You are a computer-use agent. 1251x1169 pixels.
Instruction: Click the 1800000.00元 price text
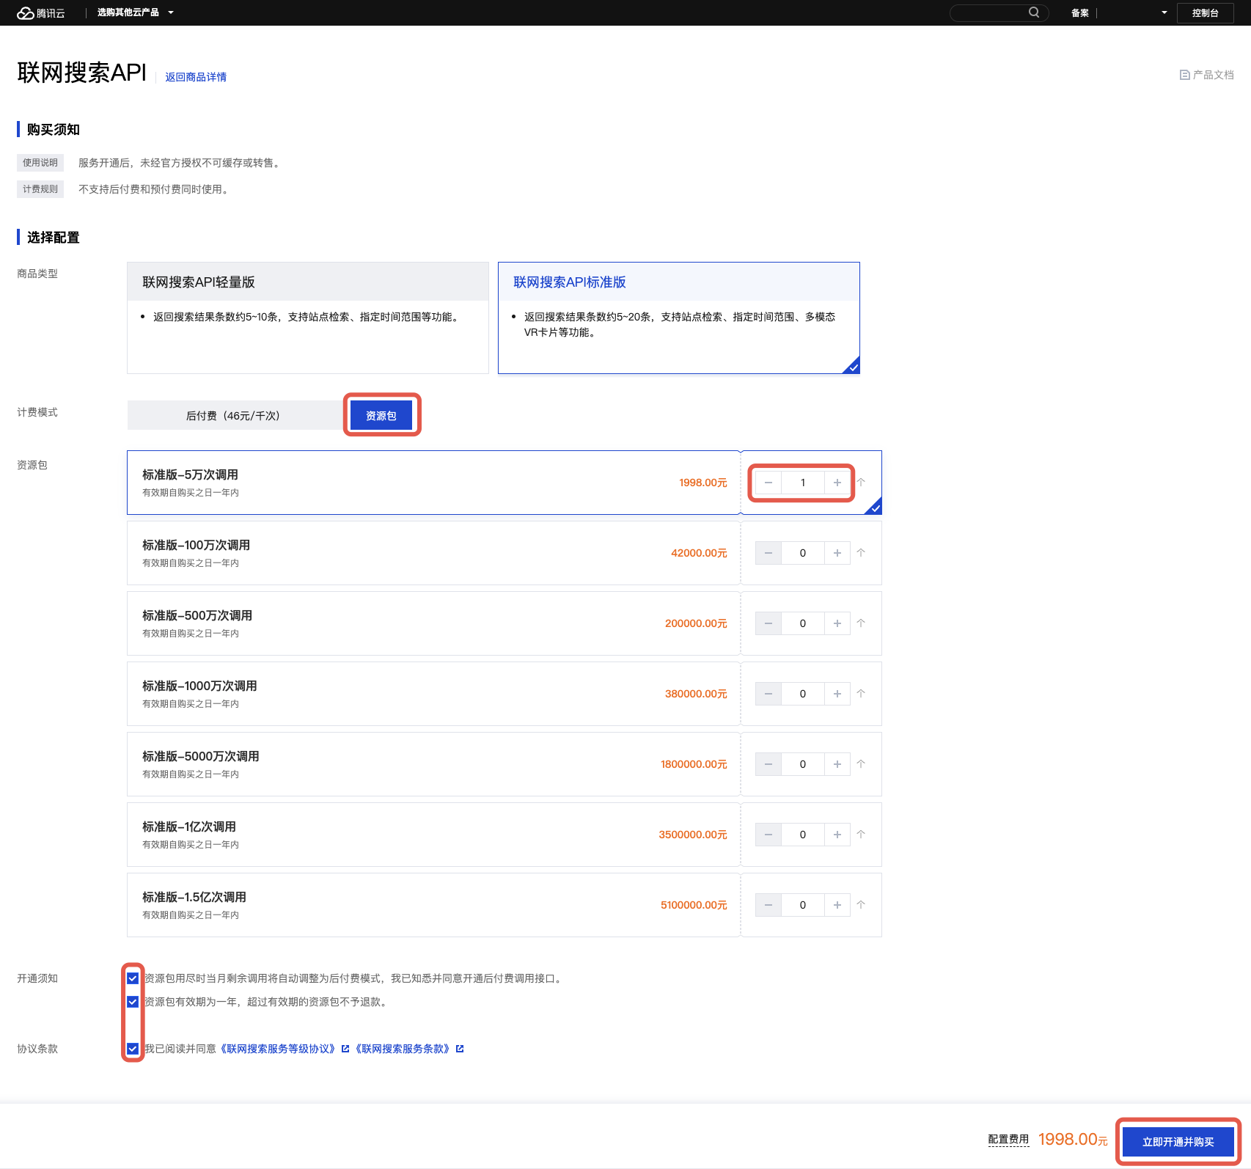pyautogui.click(x=694, y=764)
